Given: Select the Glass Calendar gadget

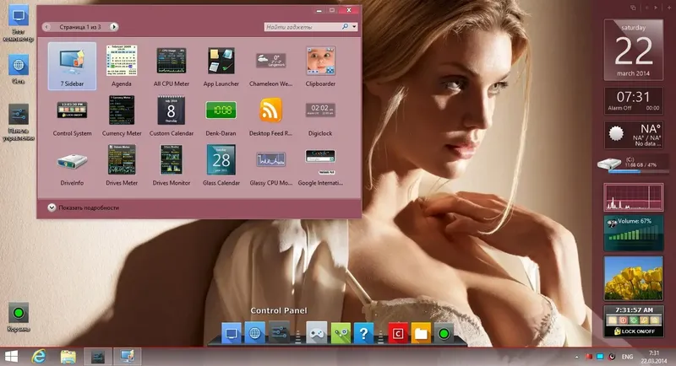Looking at the screenshot, I should pyautogui.click(x=221, y=164).
